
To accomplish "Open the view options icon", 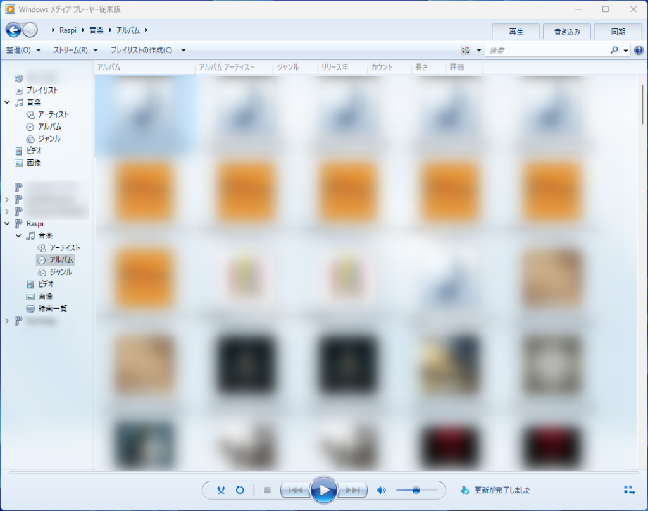I will pos(466,51).
